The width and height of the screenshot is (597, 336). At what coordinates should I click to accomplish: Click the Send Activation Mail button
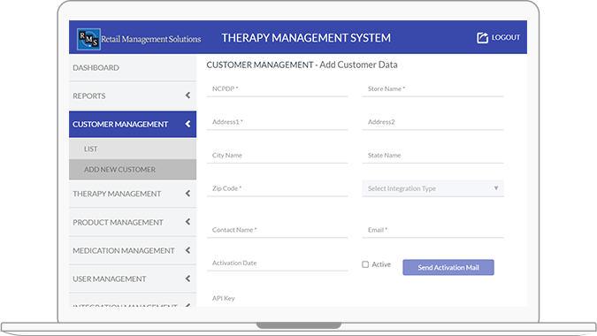(448, 268)
